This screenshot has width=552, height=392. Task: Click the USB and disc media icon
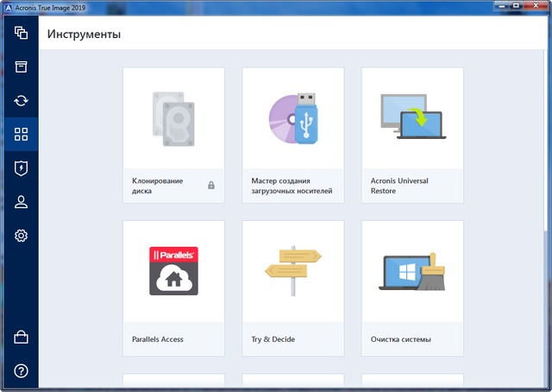pos(292,117)
